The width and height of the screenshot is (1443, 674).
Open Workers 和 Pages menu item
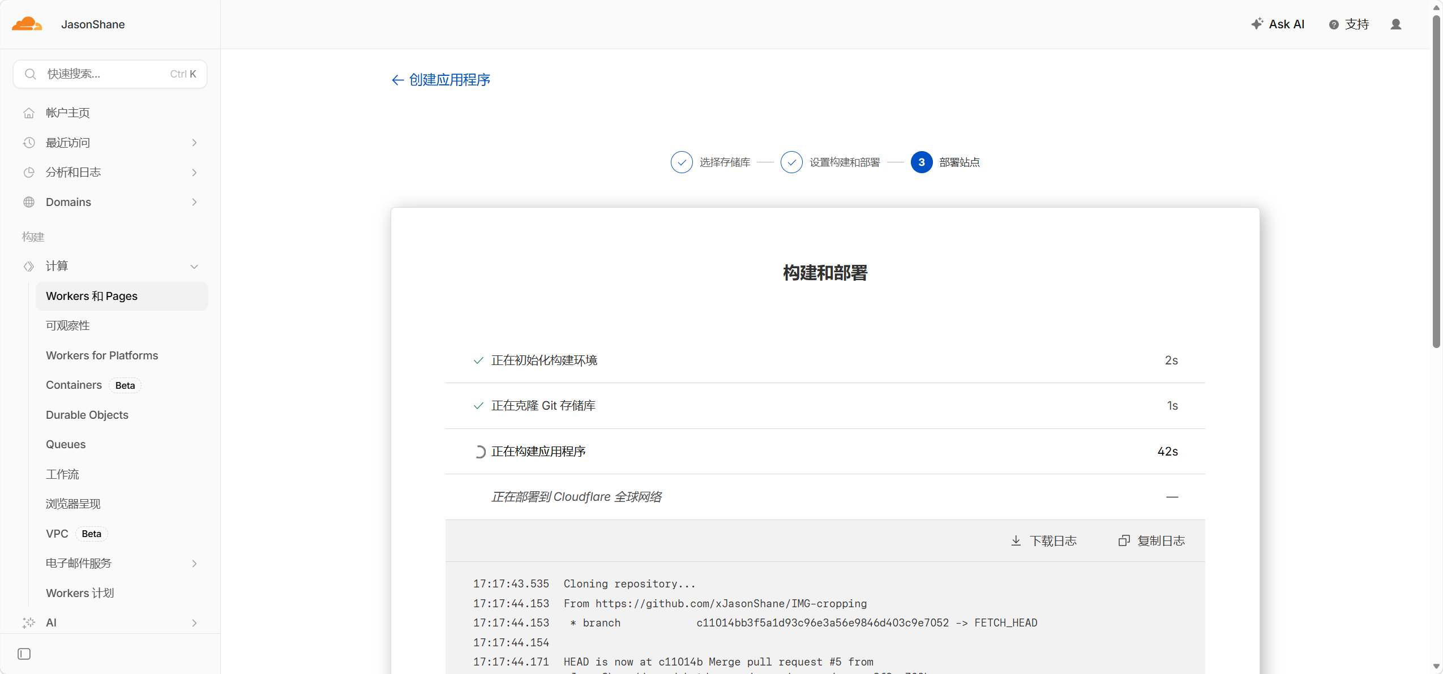(92, 296)
